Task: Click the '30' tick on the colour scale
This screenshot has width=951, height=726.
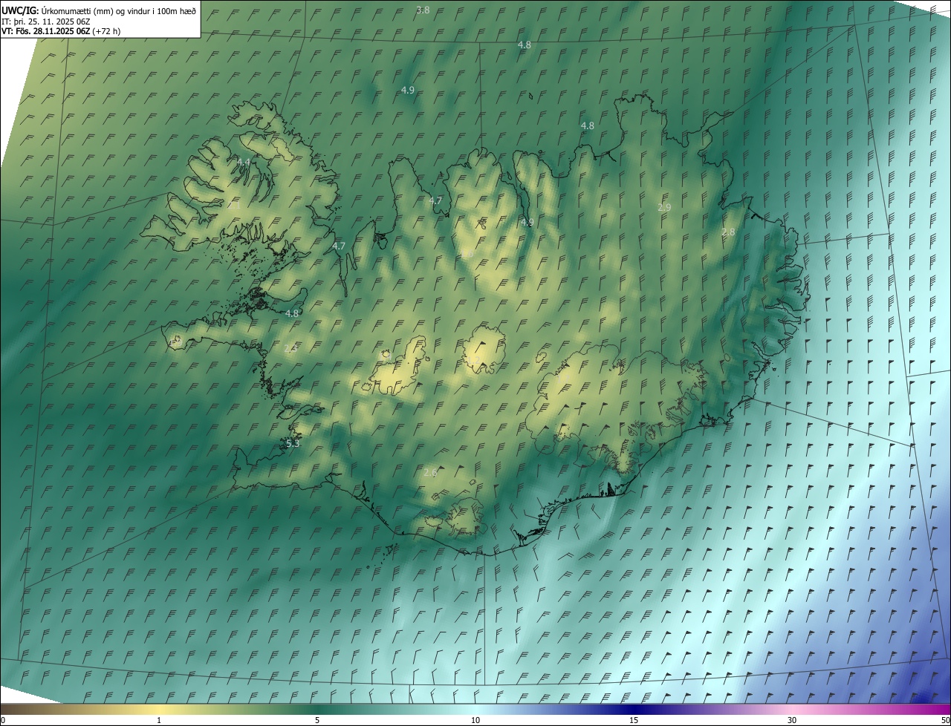Action: 792,720
